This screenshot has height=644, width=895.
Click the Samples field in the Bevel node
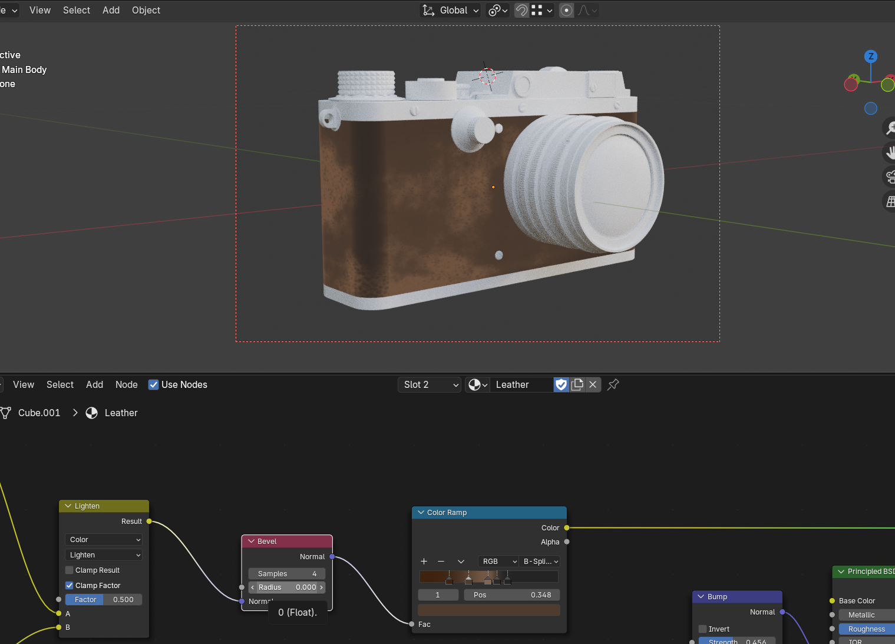[x=287, y=573]
